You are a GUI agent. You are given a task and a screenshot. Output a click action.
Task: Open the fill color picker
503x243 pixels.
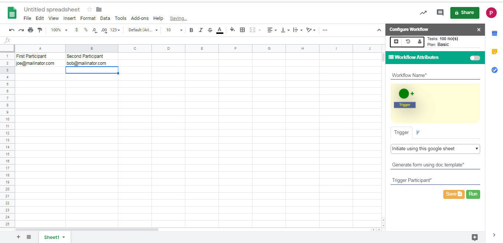point(233,30)
